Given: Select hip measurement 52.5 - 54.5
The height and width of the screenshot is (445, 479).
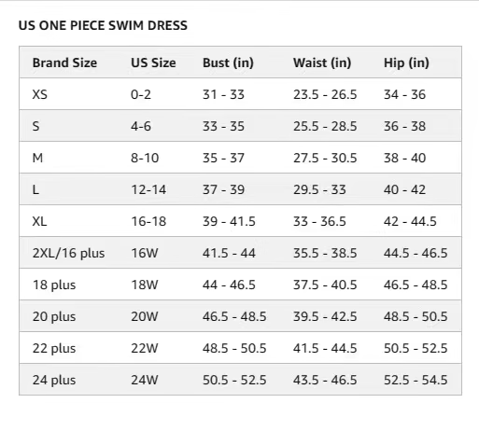Looking at the screenshot, I should [x=416, y=380].
